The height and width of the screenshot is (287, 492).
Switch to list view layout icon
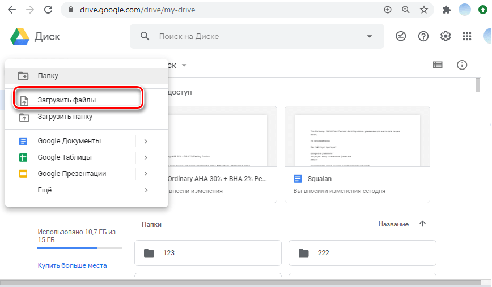click(438, 65)
